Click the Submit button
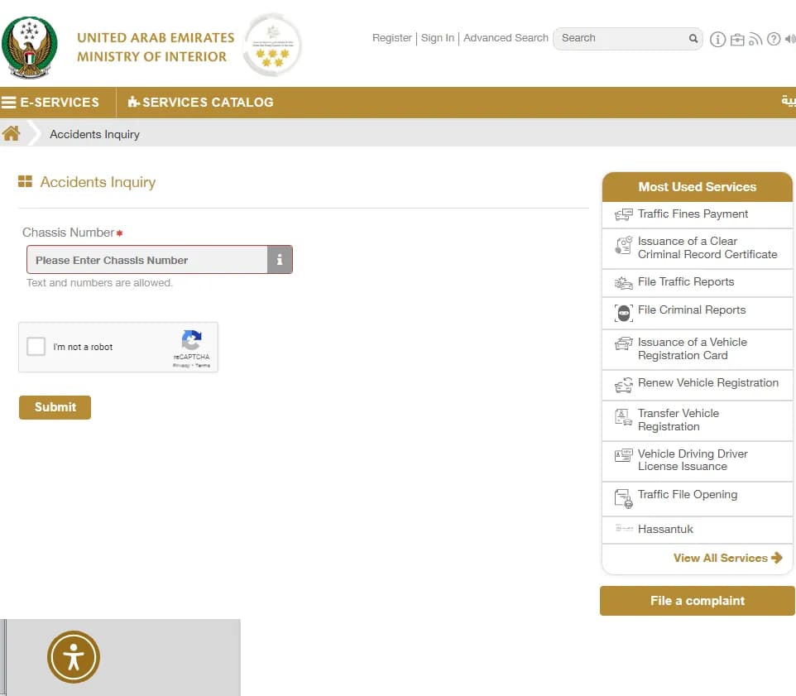 [x=55, y=407]
